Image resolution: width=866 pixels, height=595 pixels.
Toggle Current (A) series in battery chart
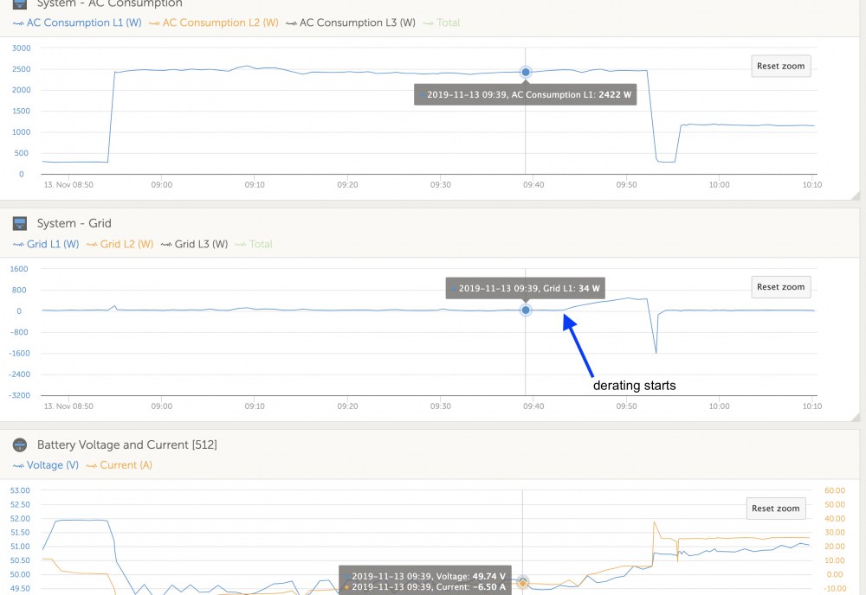(x=120, y=465)
